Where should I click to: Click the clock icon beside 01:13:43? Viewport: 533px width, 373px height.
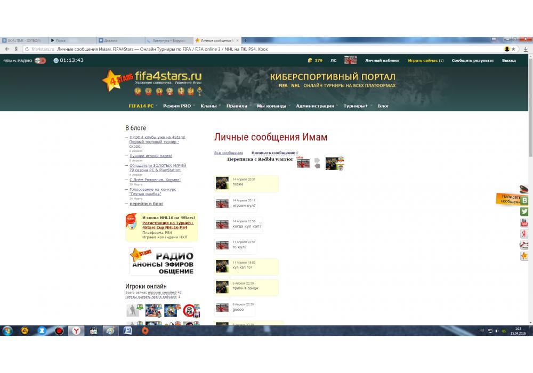click(56, 60)
